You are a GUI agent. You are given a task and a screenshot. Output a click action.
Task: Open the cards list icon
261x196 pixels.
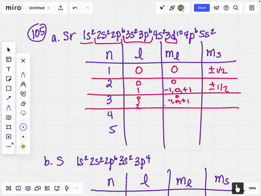(x=47, y=188)
